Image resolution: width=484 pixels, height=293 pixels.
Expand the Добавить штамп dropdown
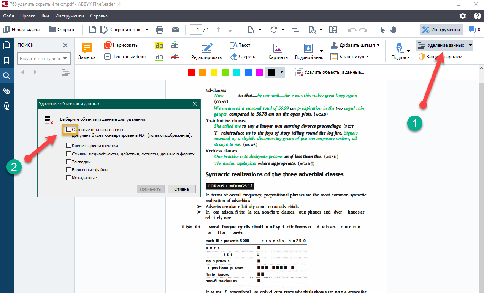tap(378, 45)
